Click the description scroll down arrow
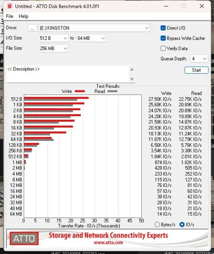Screen dimensions: 214x254 pos(132,79)
